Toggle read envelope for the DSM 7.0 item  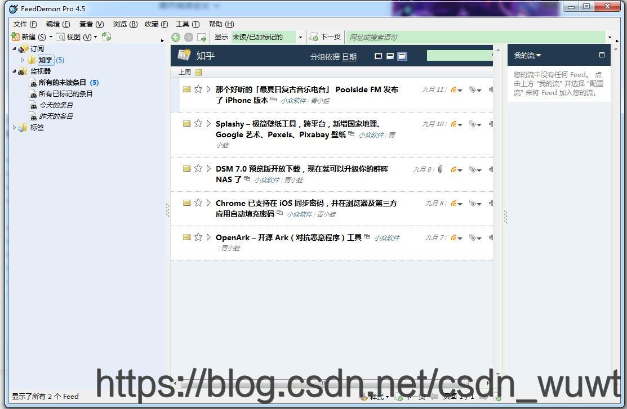[186, 169]
